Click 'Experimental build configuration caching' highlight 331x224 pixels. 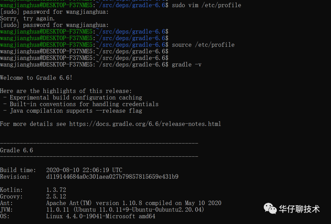[76, 98]
